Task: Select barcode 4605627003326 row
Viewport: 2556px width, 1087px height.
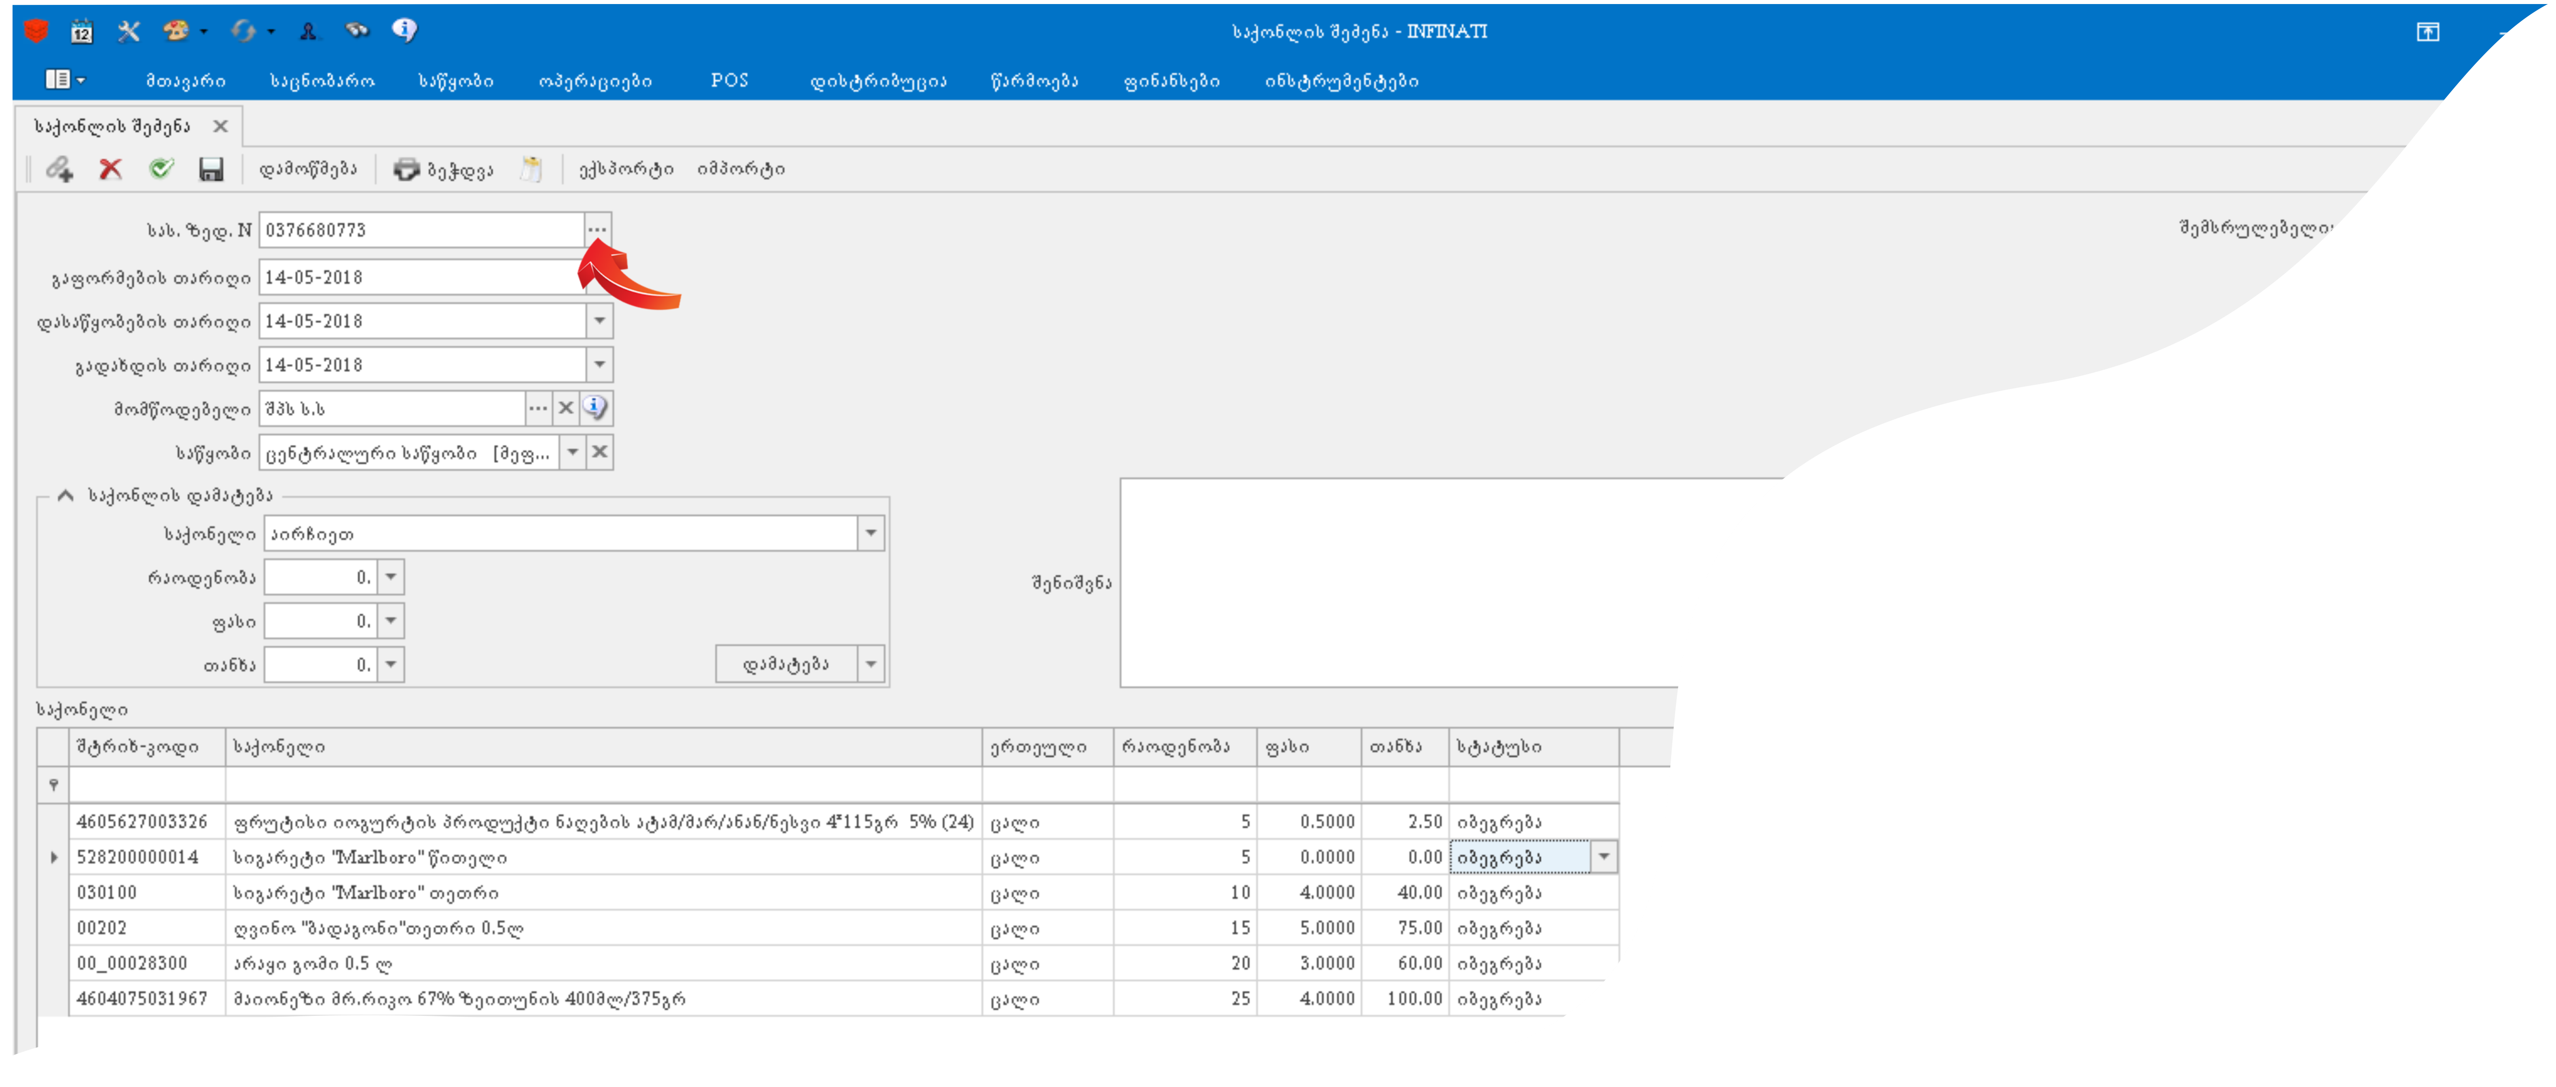Action: [x=147, y=822]
